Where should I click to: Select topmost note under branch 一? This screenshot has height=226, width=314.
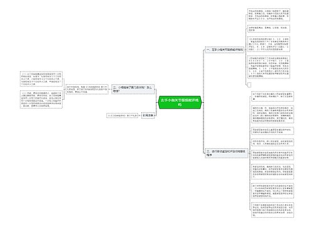(269, 14)
